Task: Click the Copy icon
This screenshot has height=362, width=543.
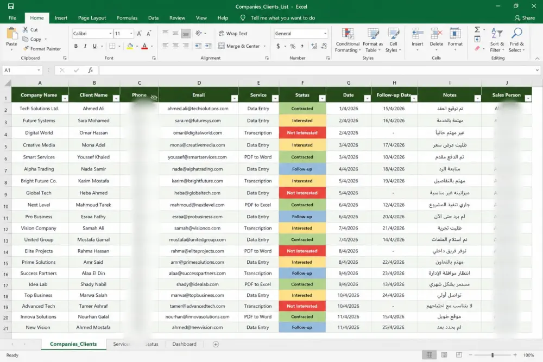Action: [x=26, y=39]
